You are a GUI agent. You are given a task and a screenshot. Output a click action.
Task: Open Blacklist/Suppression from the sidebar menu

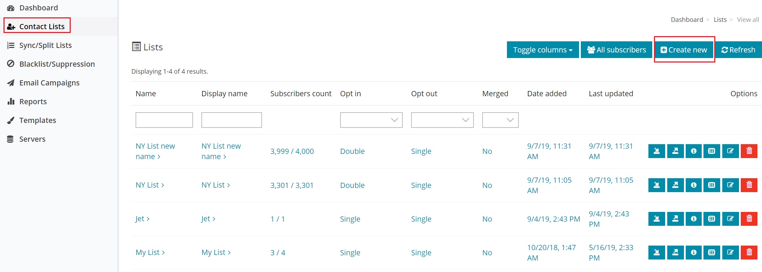(x=57, y=64)
